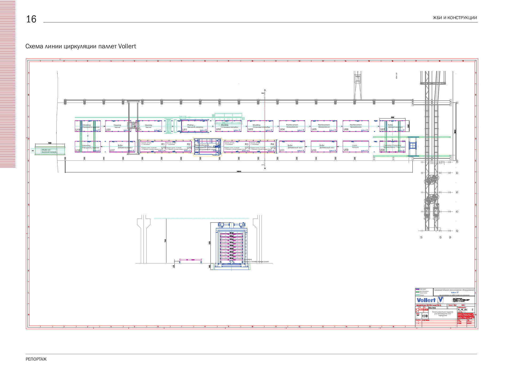The image size is (511, 371).
Task: Select station U04 Reinforcement box
Action: [292, 126]
